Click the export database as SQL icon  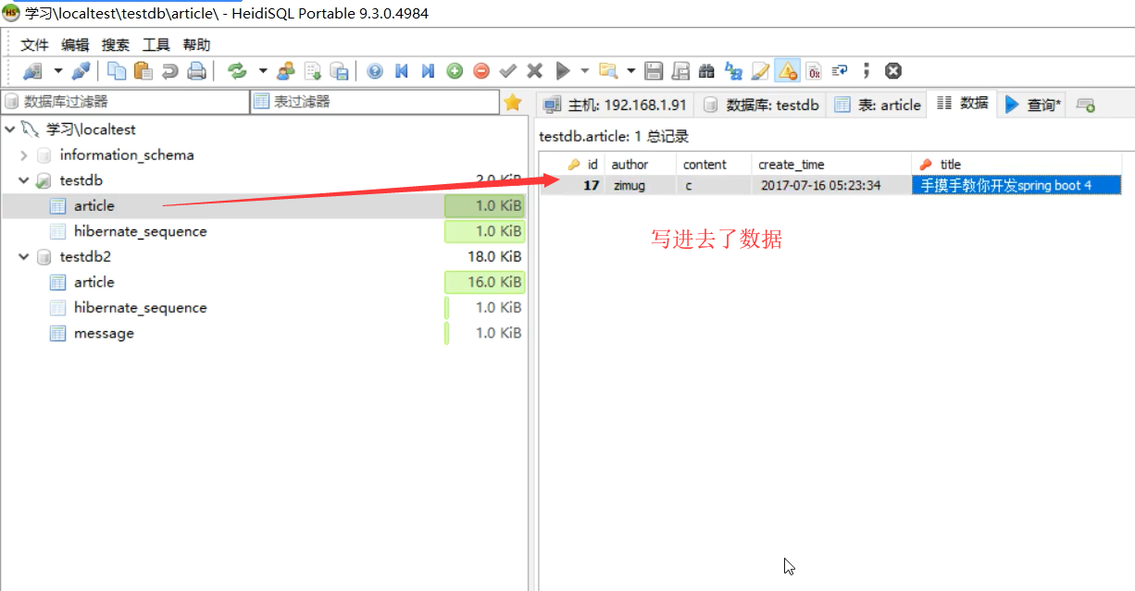click(x=313, y=71)
